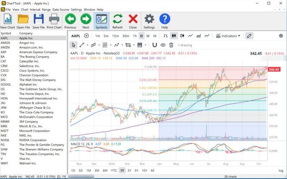Switch the interval to 1h
The image size is (287, 179).
[135, 36]
